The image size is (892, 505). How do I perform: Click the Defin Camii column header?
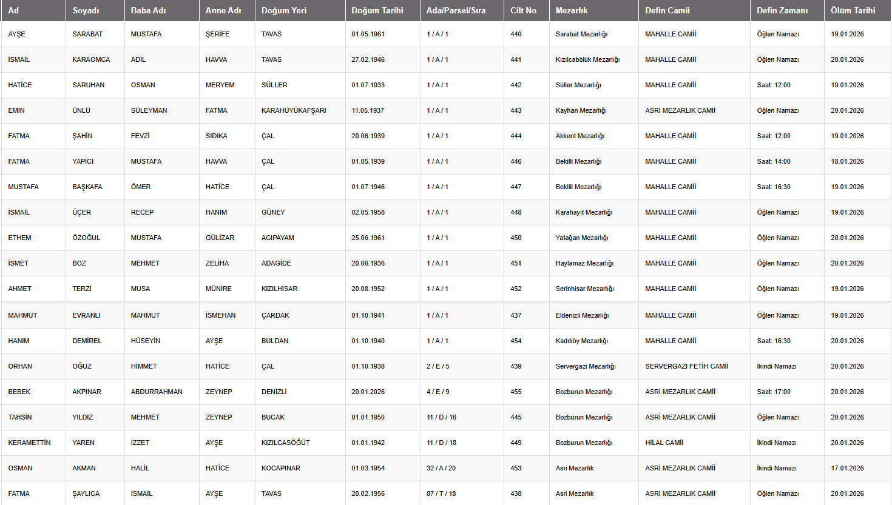(x=667, y=10)
